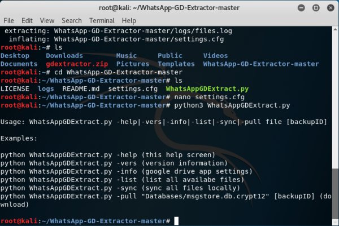Click the Videos directory name

point(215,56)
